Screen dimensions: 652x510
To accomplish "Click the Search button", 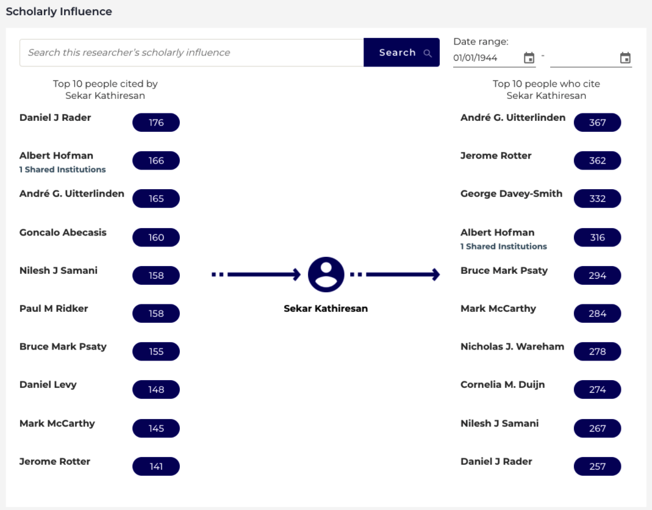I will click(x=401, y=52).
